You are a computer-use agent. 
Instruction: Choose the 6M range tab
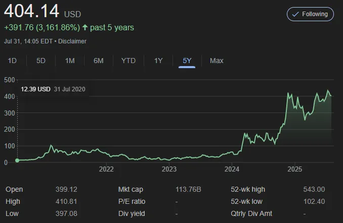coord(99,61)
